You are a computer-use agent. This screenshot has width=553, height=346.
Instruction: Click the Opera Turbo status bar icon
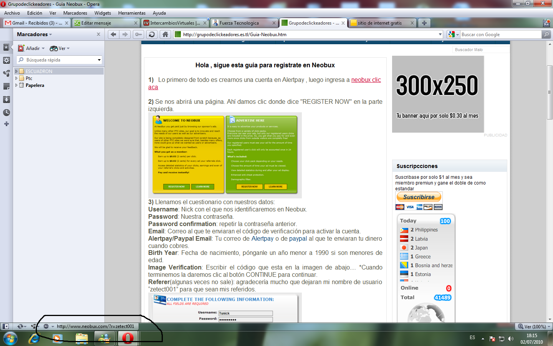coord(46,326)
